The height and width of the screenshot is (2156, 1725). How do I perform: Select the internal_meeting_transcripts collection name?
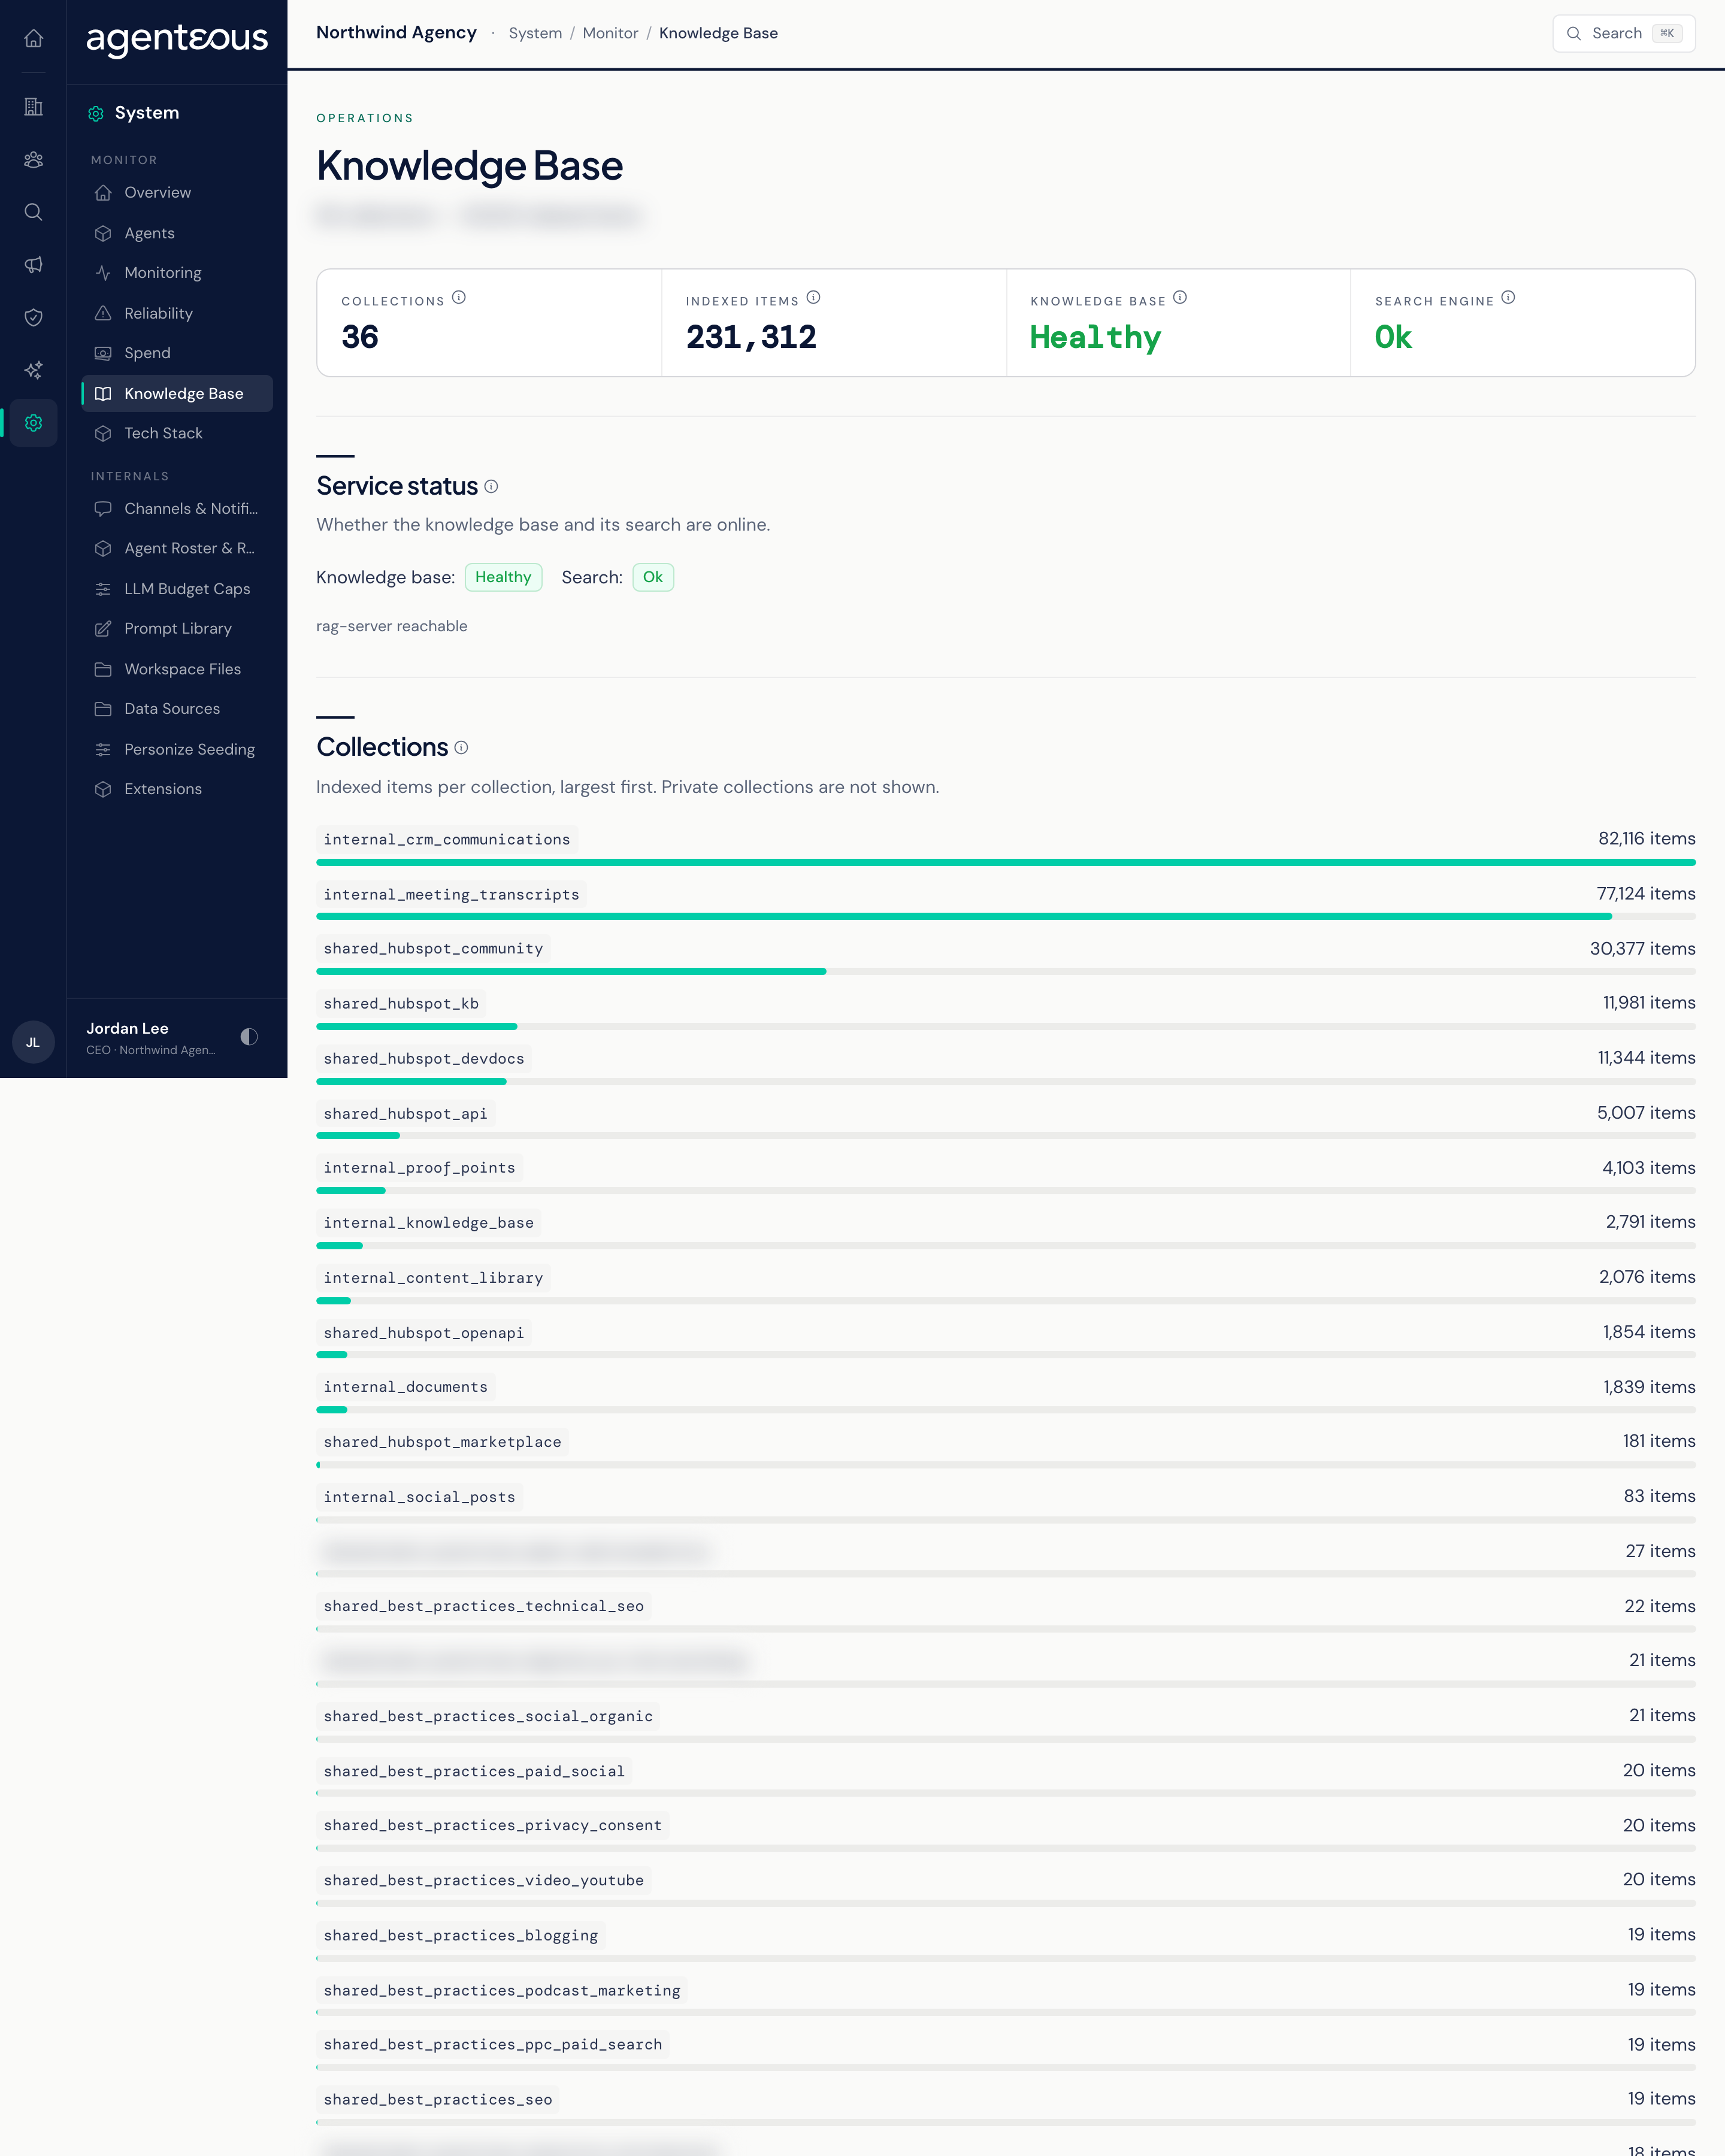coord(451,895)
